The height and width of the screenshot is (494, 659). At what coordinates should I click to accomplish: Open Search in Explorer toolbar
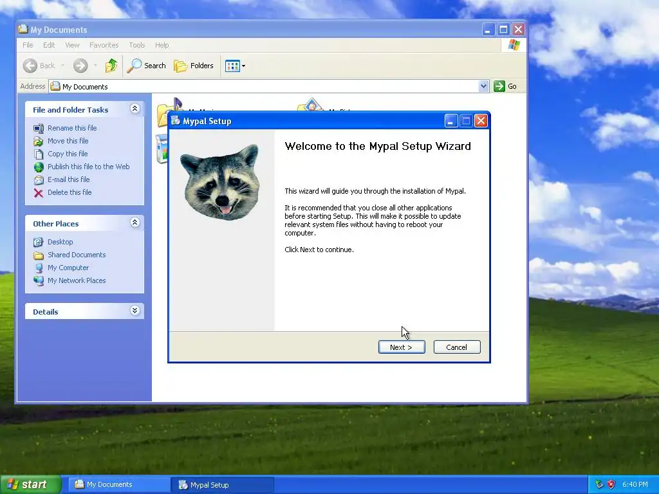coord(146,66)
